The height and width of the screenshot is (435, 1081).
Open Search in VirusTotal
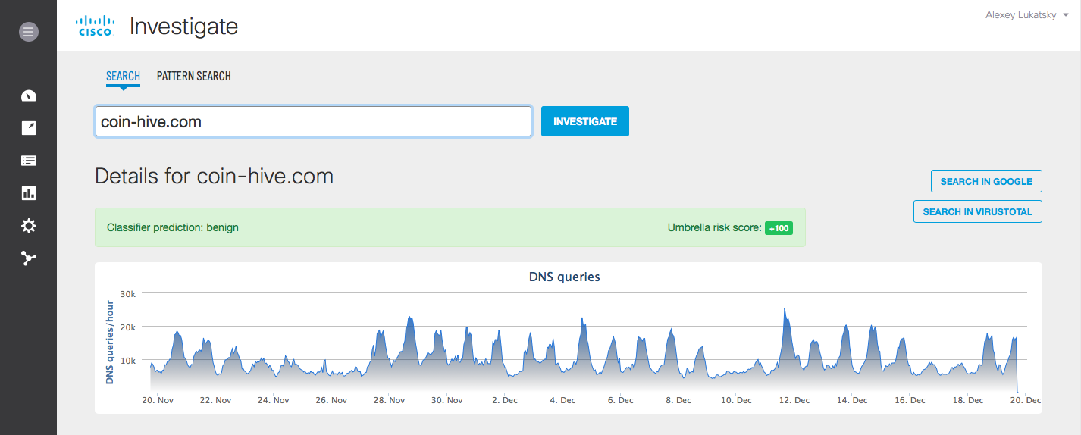coord(978,212)
